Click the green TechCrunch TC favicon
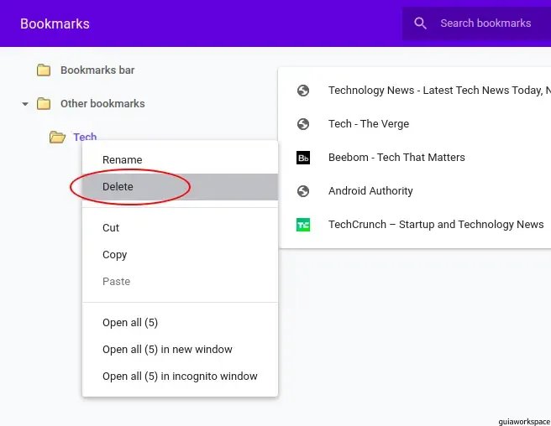 [x=303, y=225]
